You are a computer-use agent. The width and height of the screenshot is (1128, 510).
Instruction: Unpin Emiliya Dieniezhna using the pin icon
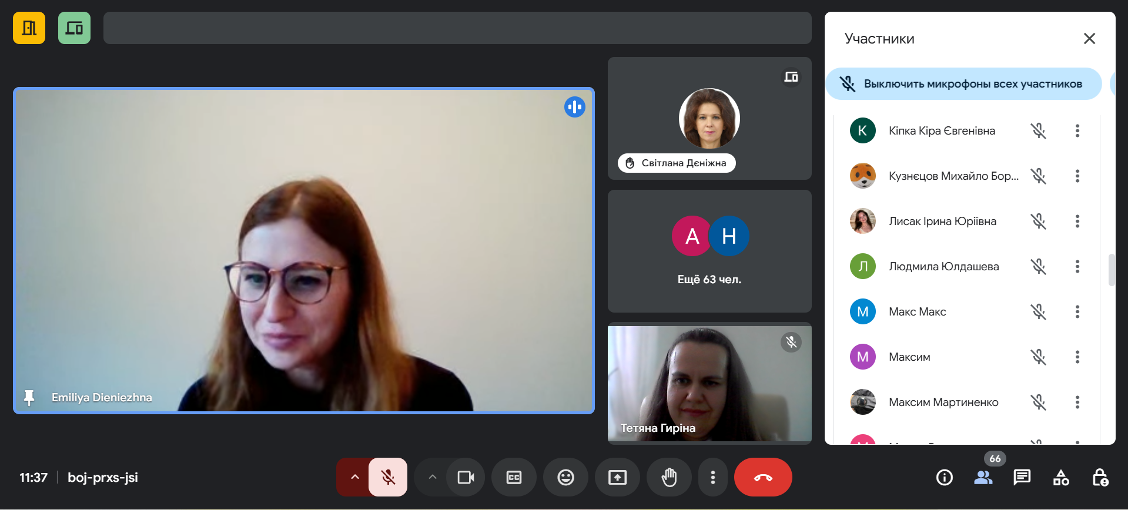29,398
